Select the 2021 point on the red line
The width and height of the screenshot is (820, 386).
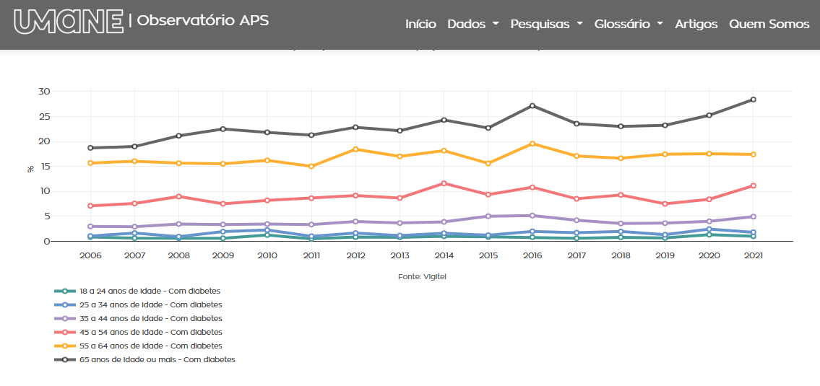(753, 185)
